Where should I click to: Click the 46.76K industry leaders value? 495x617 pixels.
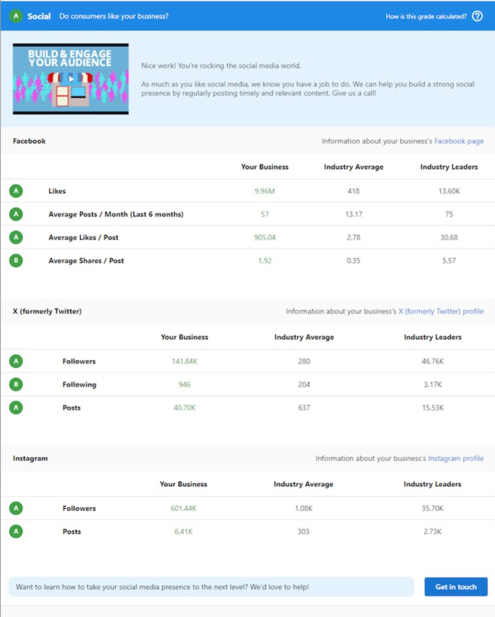(432, 362)
